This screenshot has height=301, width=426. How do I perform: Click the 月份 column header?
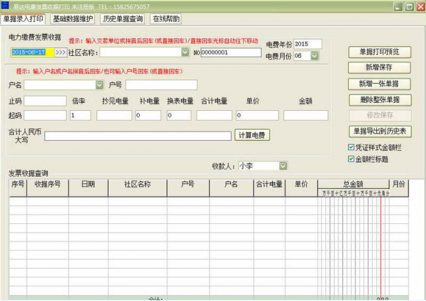(x=399, y=187)
